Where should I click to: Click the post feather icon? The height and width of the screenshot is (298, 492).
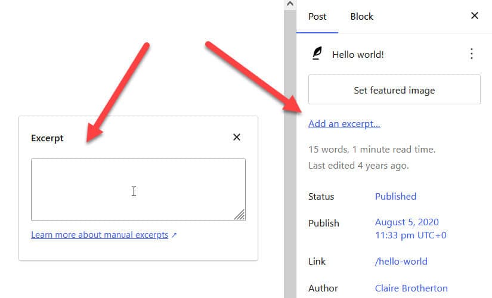pos(317,53)
